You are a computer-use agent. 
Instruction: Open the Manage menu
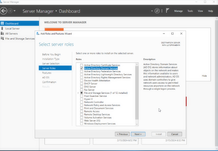pyautogui.click(x=178, y=11)
